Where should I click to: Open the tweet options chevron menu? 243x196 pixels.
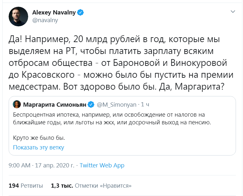pyautogui.click(x=233, y=12)
